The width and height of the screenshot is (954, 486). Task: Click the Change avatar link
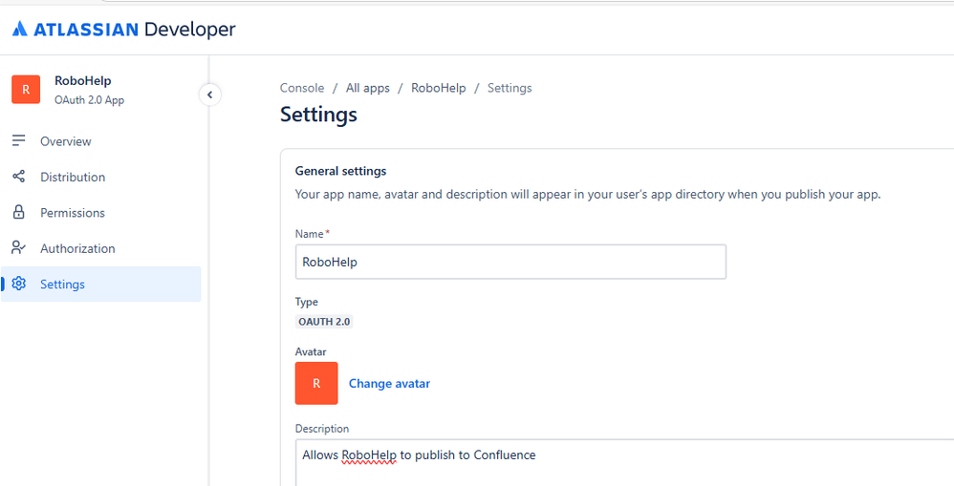pos(389,384)
